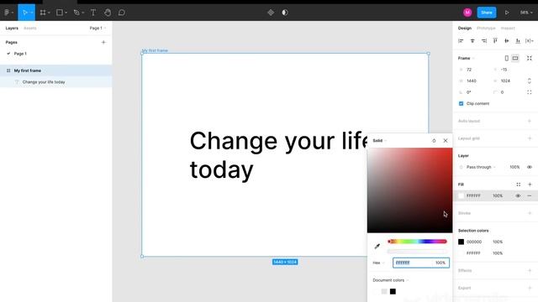Click the eyedropper tool in color picker
Viewport: 538px width, 302px height.
[377, 246]
